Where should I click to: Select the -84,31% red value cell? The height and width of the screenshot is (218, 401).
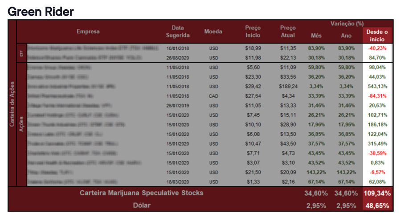coord(377,96)
